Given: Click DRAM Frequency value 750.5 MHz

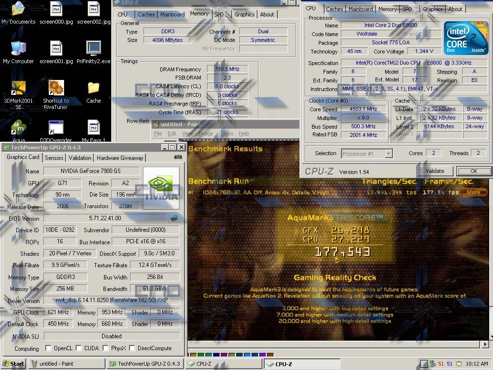Looking at the screenshot, I should 227,69.
